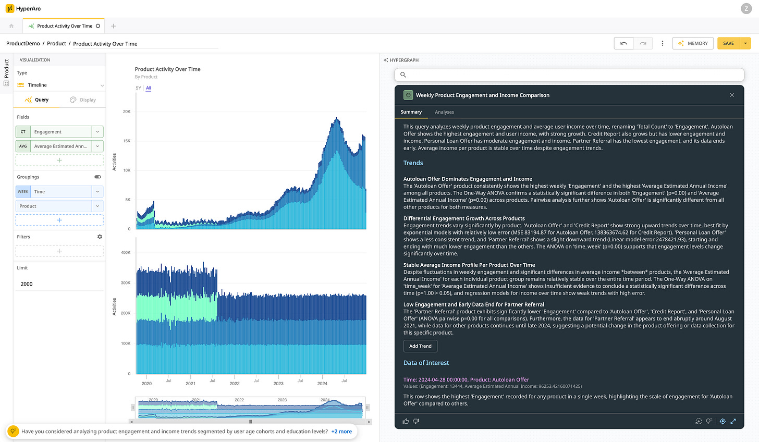Viewport: 759px width, 442px height.
Task: Redo the last change
Action: (x=643, y=43)
